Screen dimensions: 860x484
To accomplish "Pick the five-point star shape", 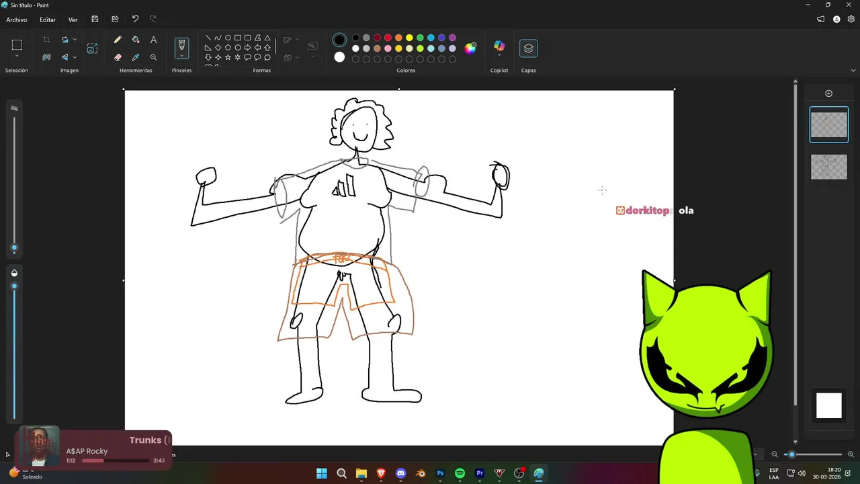I will pos(228,57).
